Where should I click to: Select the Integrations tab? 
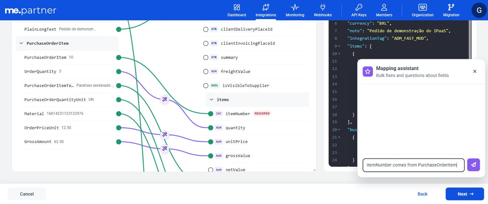(x=266, y=10)
